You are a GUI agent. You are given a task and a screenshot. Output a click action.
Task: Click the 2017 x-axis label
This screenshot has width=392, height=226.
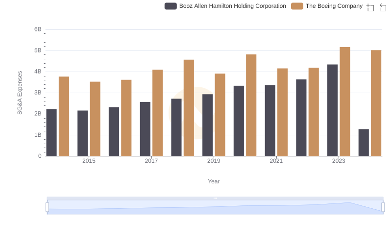coord(151,161)
